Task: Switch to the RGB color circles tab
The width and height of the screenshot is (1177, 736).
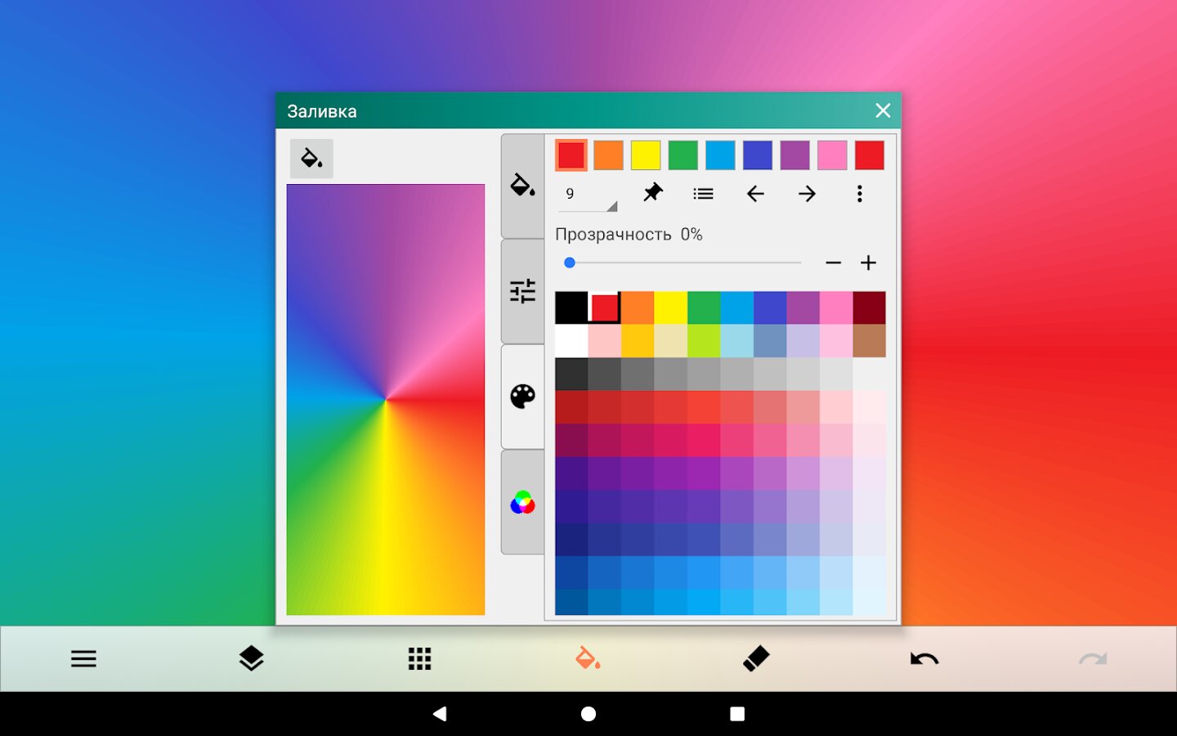Action: click(x=523, y=502)
